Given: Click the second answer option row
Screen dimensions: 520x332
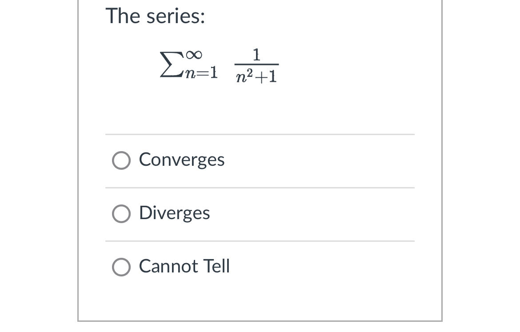Looking at the screenshot, I should [260, 214].
